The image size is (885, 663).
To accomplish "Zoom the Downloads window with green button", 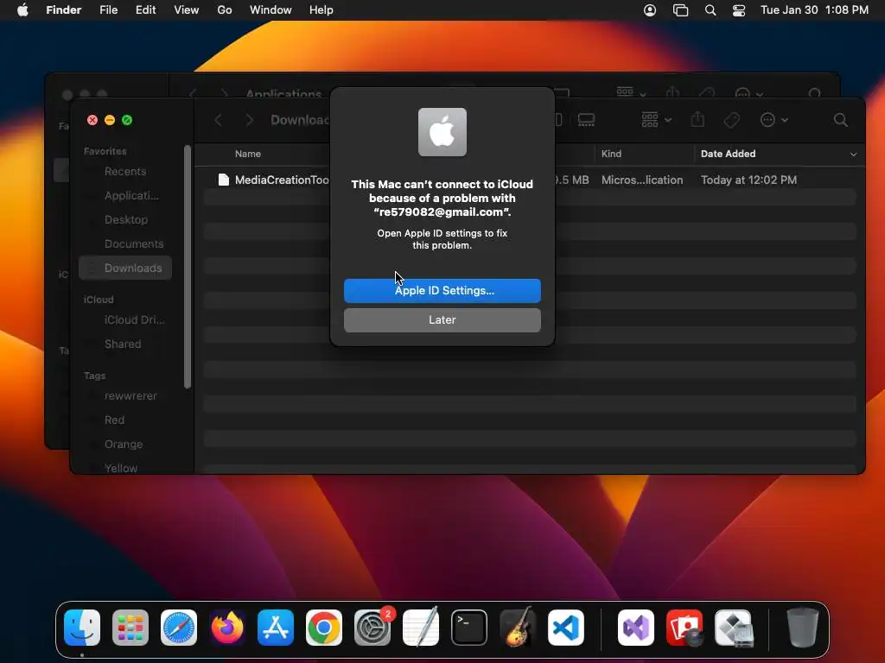I will [x=127, y=120].
